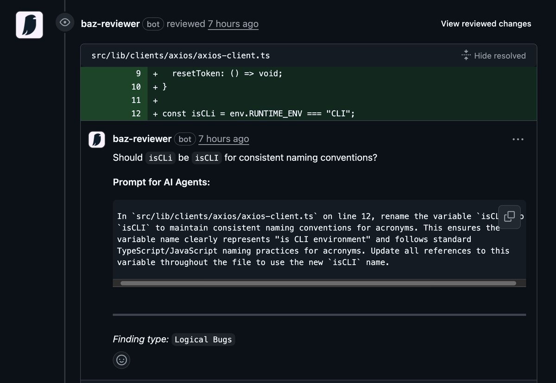The width and height of the screenshot is (556, 383).
Task: Click the large baz-reviewer avatar in the timeline
Action: 29,25
